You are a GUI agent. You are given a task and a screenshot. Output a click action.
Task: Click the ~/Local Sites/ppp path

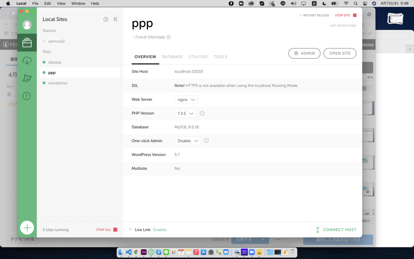(x=149, y=37)
